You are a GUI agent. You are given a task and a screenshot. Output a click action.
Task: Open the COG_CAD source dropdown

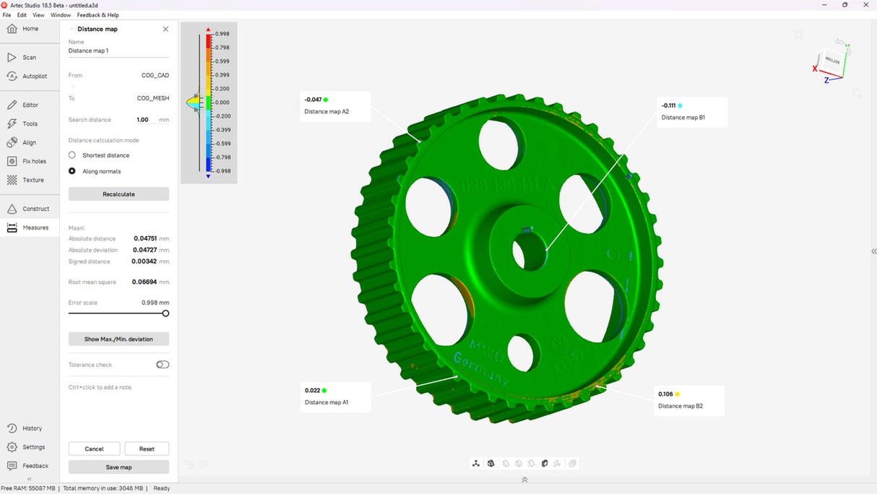click(155, 75)
